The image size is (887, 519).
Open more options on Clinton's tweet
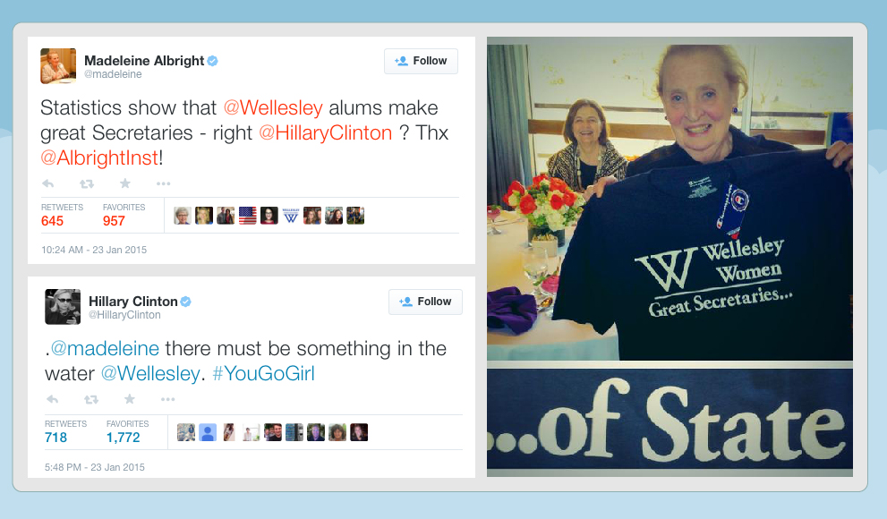(x=168, y=399)
